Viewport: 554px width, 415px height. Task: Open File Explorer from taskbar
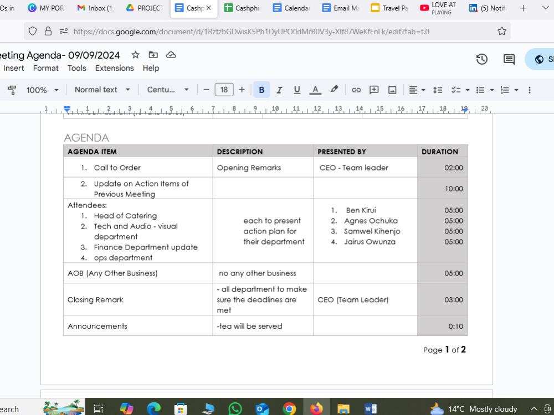(343, 409)
